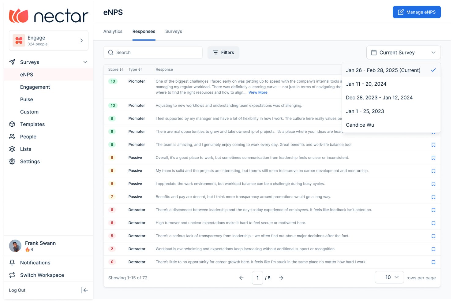Screen dimensions: 453x302
Task: Focus the Search input field
Action: pyautogui.click(x=153, y=53)
